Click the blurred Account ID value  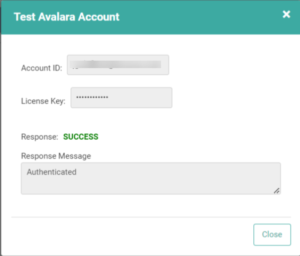tap(115, 65)
